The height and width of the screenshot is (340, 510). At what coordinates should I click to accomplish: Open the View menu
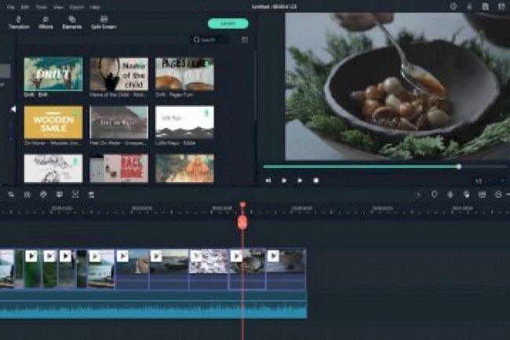pos(58,7)
